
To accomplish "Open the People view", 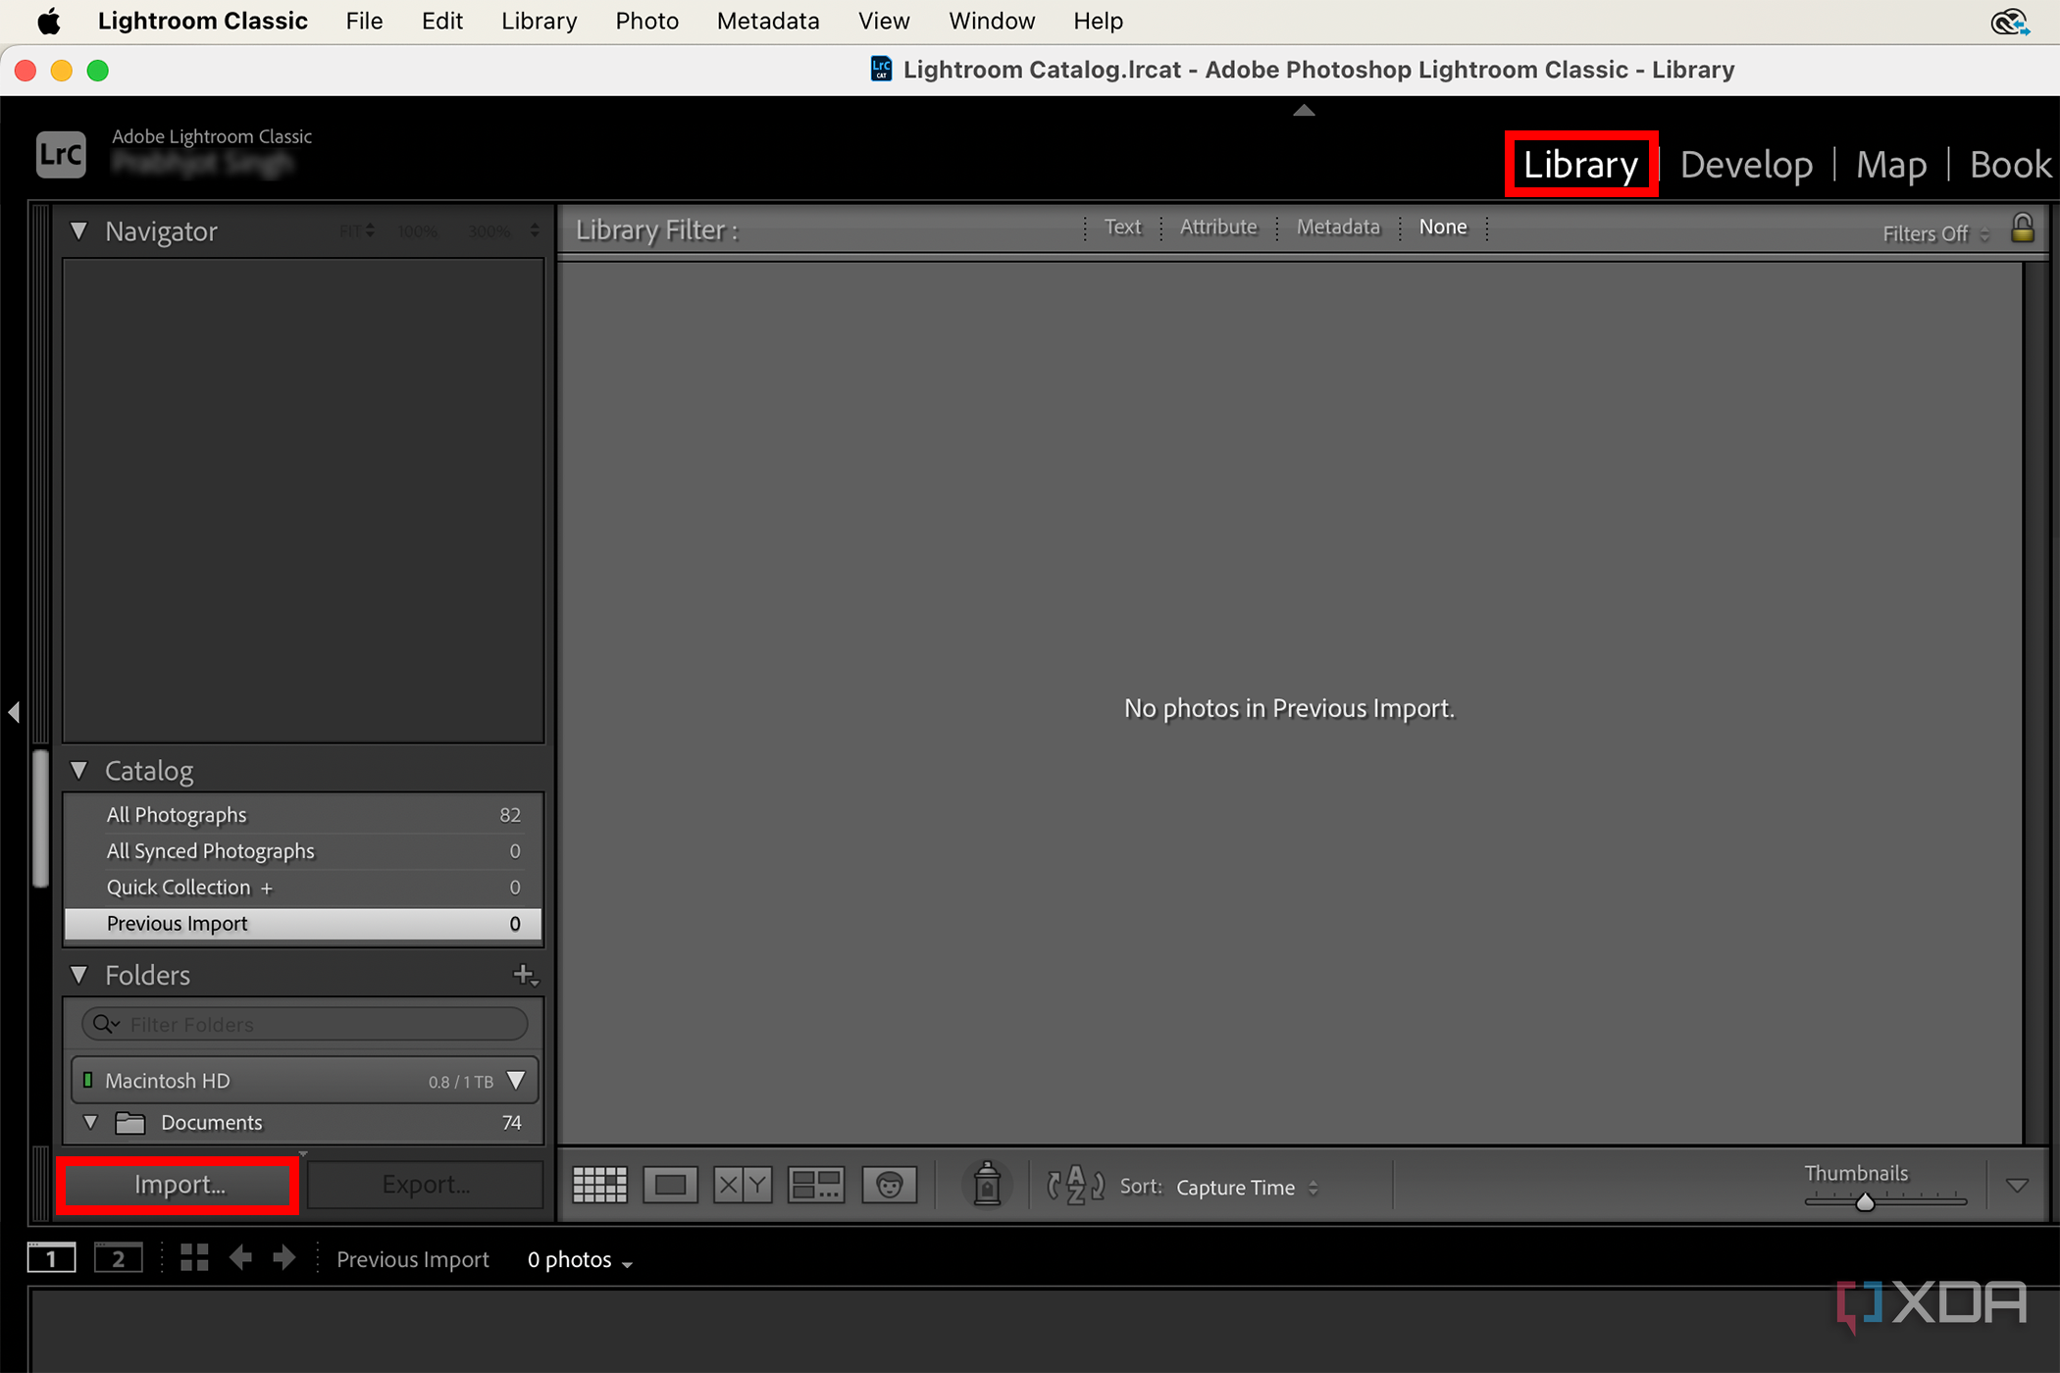I will point(889,1184).
